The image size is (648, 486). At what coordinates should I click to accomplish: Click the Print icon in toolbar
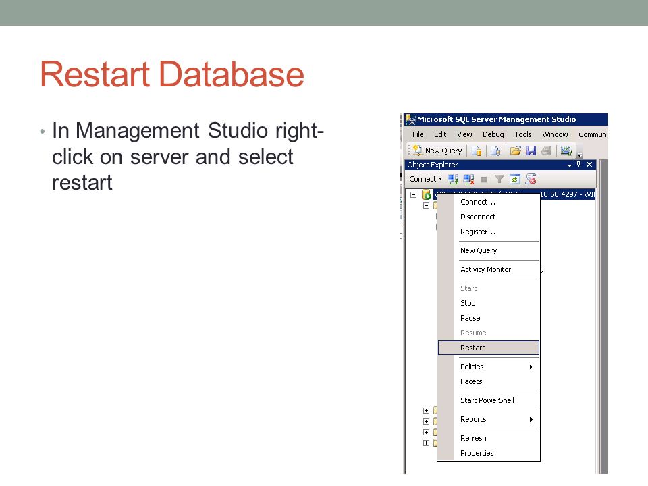(x=546, y=151)
